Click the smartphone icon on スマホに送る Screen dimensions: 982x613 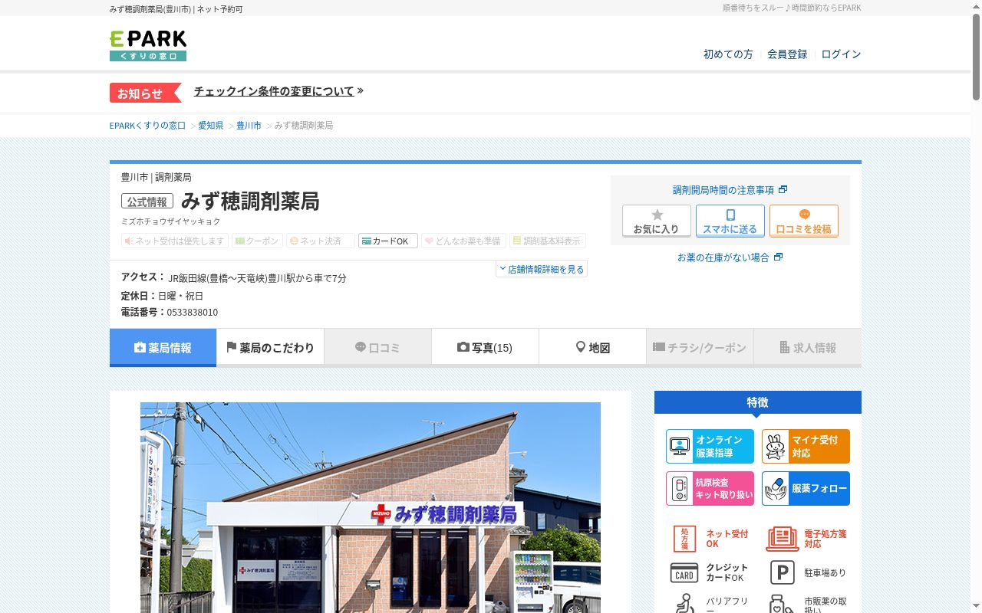(x=730, y=215)
